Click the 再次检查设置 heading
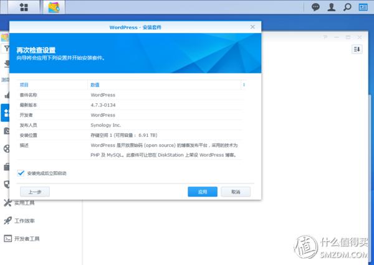 click(36, 50)
